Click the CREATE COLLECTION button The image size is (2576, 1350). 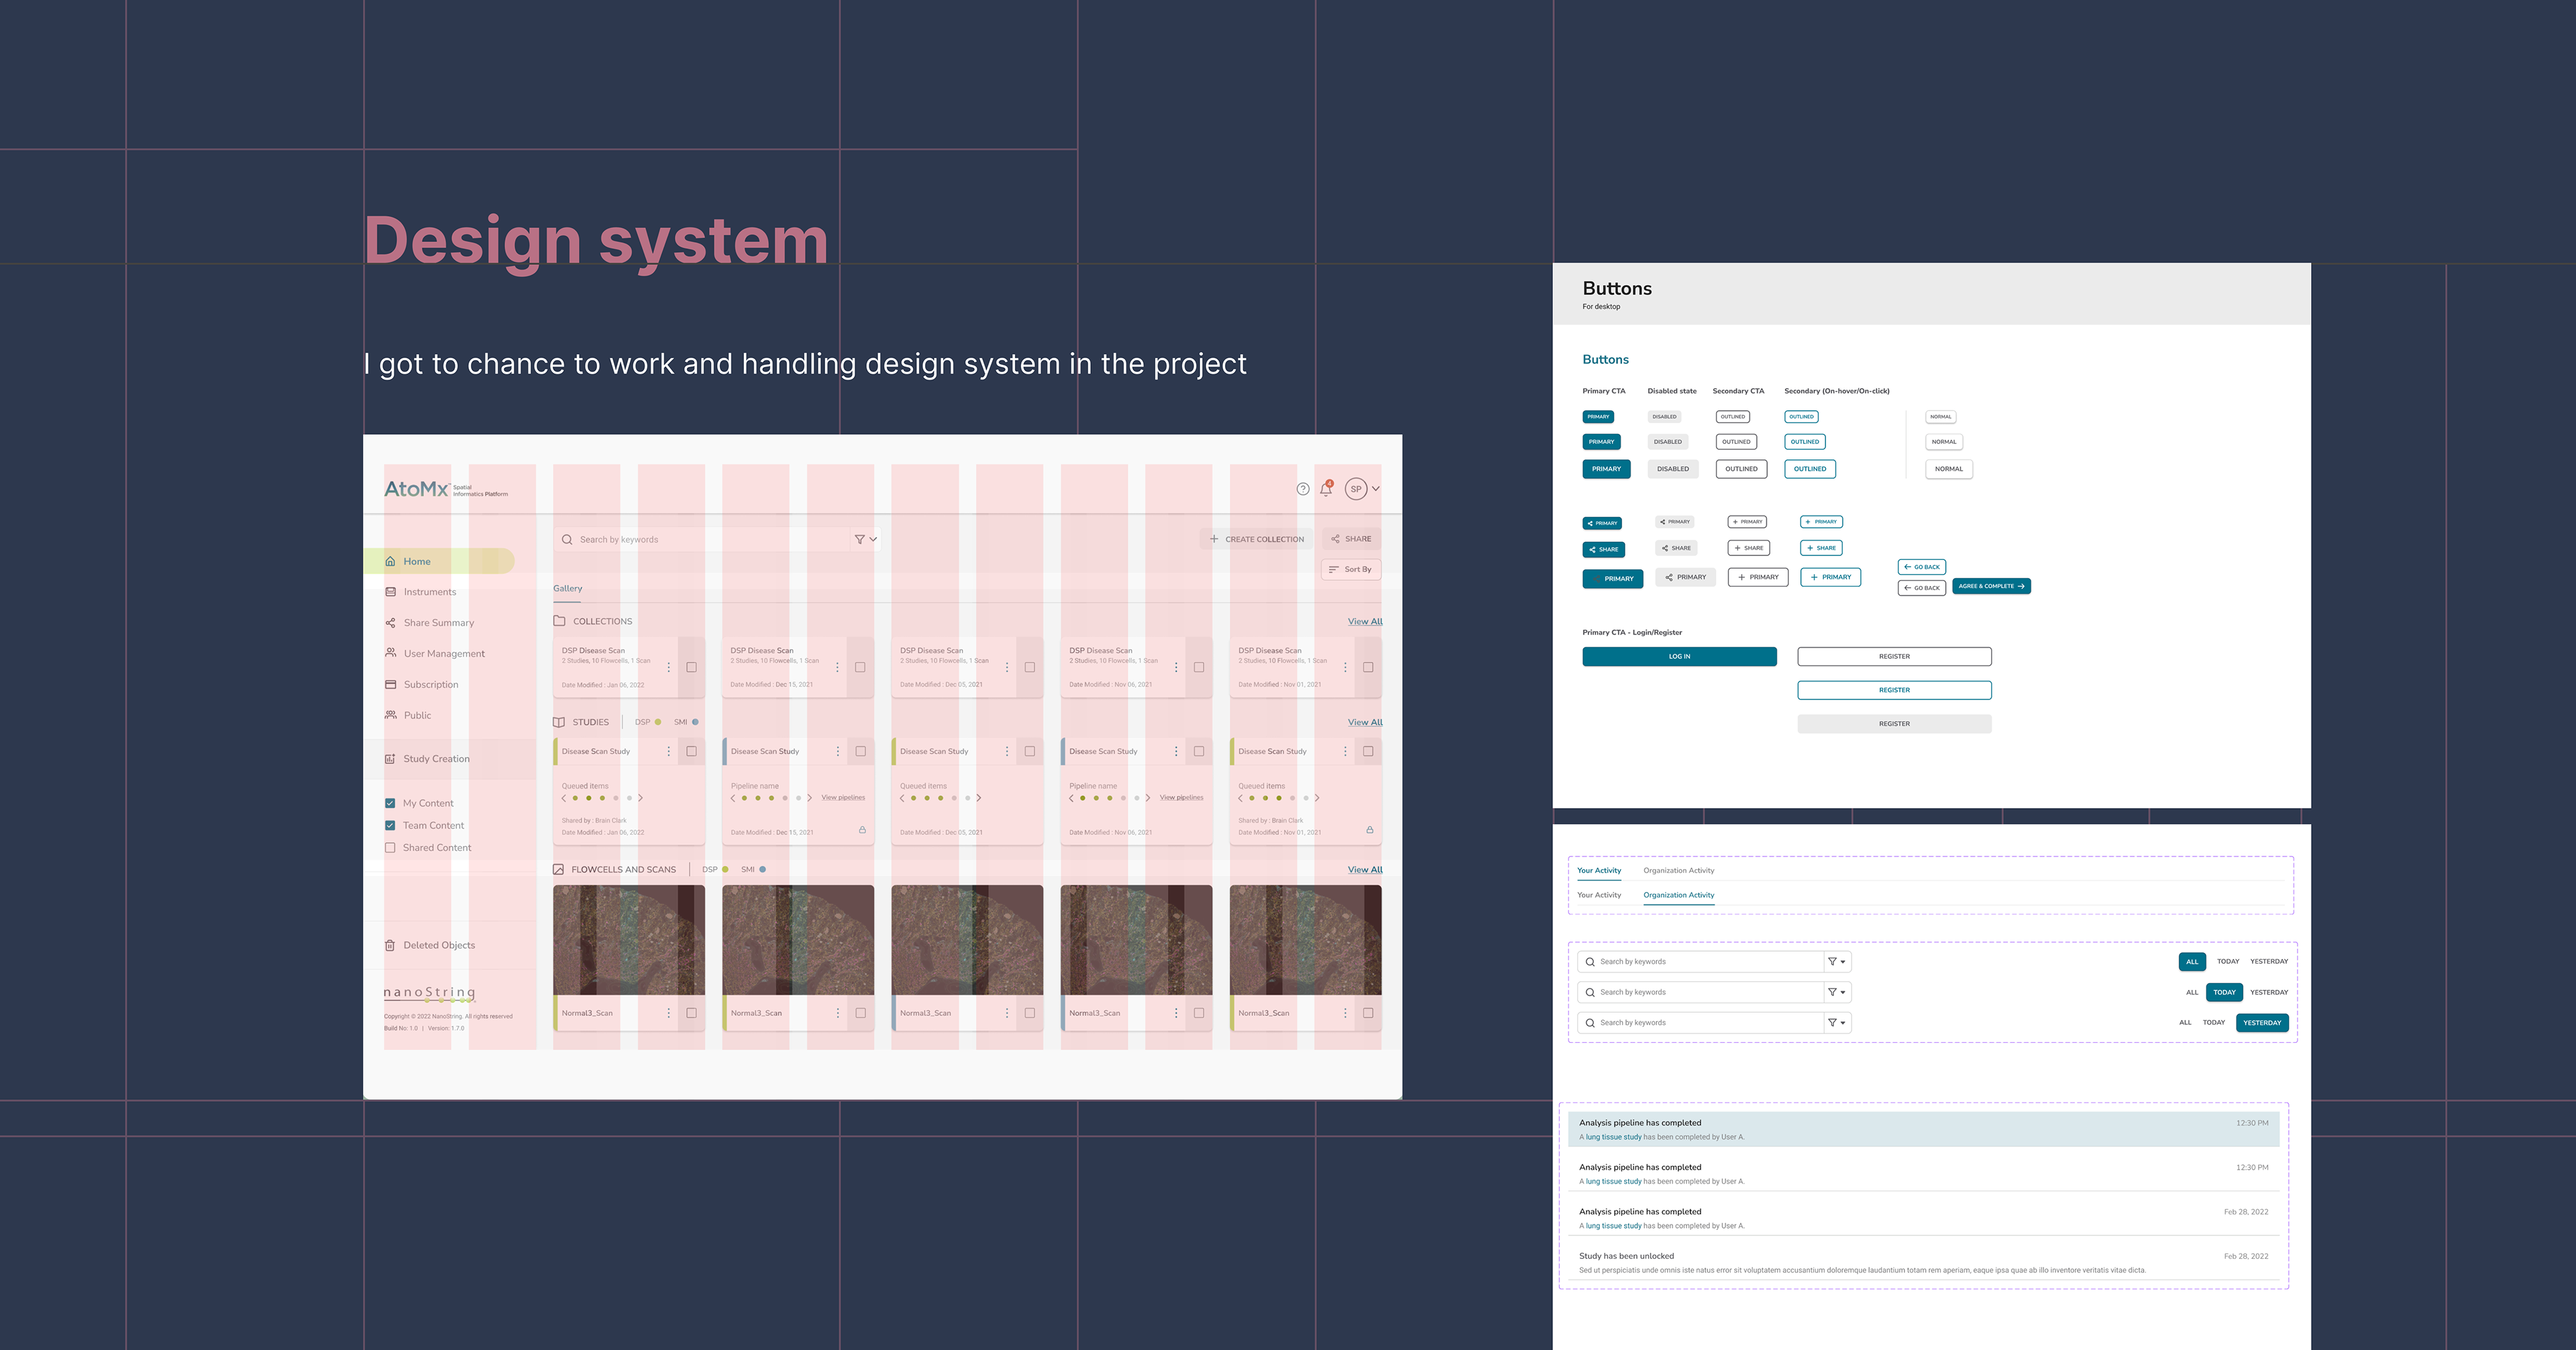pyautogui.click(x=1256, y=539)
